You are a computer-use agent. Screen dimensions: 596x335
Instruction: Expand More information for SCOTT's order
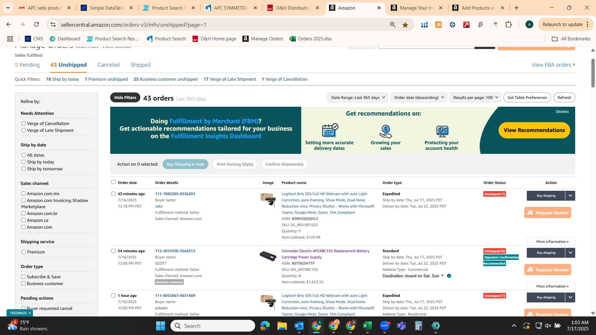(x=551, y=286)
